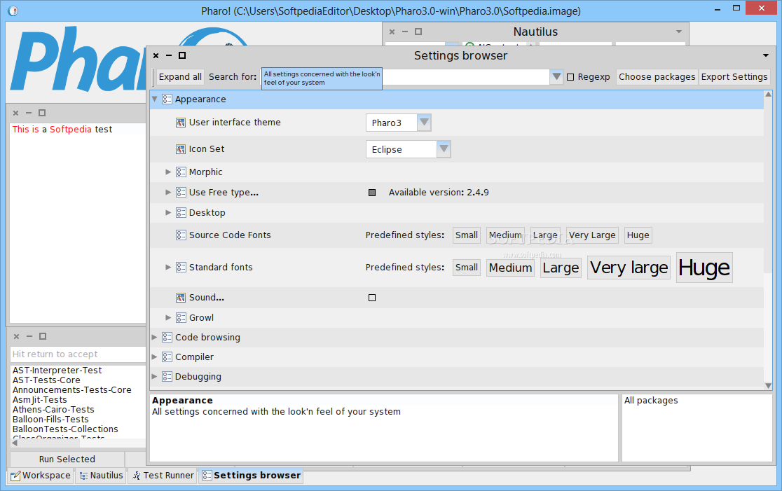Click the Compiler group icon
Screen dimensions: 782x491
pos(167,357)
